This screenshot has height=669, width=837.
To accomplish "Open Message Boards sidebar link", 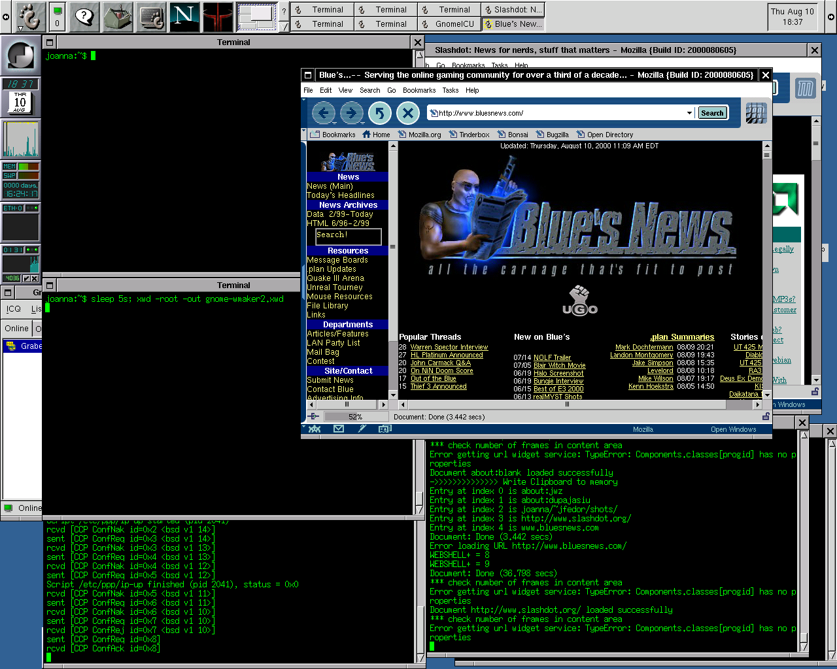I will [337, 260].
